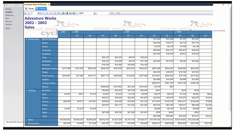Click the $2,691 Caps cell
The image size is (233, 130).
(64, 94)
